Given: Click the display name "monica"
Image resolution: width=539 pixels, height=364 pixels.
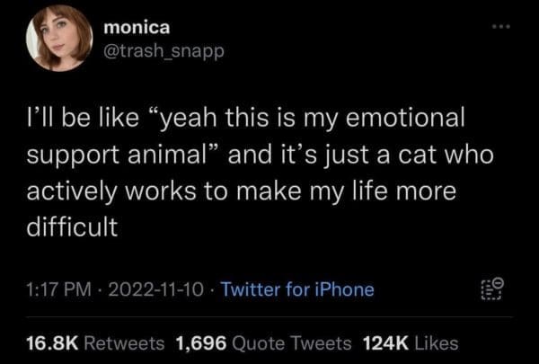Looking at the screenshot, I should pos(137,29).
